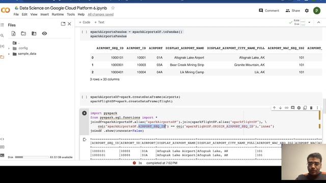
Task: Expand the runtime connection dropdown arrow
Action: tap(309, 22)
